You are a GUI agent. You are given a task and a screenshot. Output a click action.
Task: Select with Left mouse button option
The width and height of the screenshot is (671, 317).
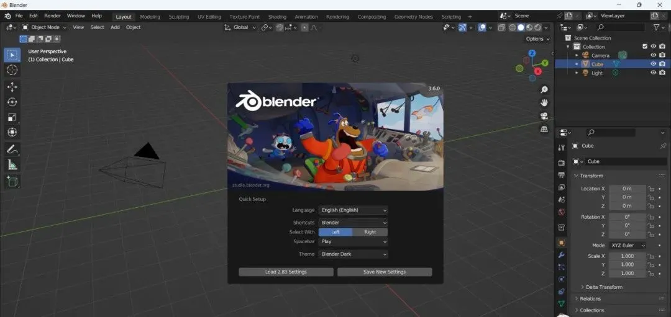[335, 232]
